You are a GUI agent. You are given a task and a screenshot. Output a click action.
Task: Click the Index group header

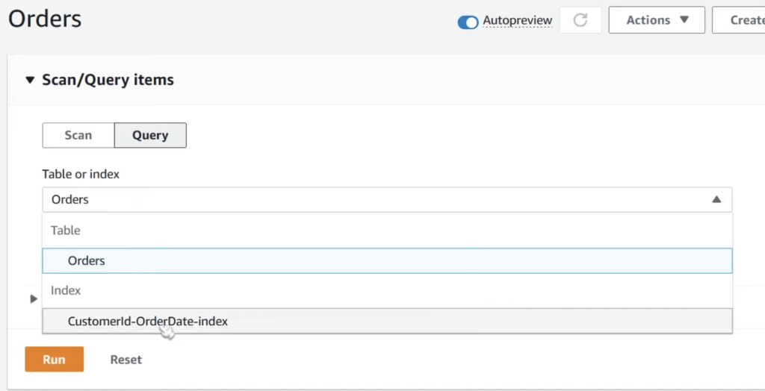pos(66,290)
